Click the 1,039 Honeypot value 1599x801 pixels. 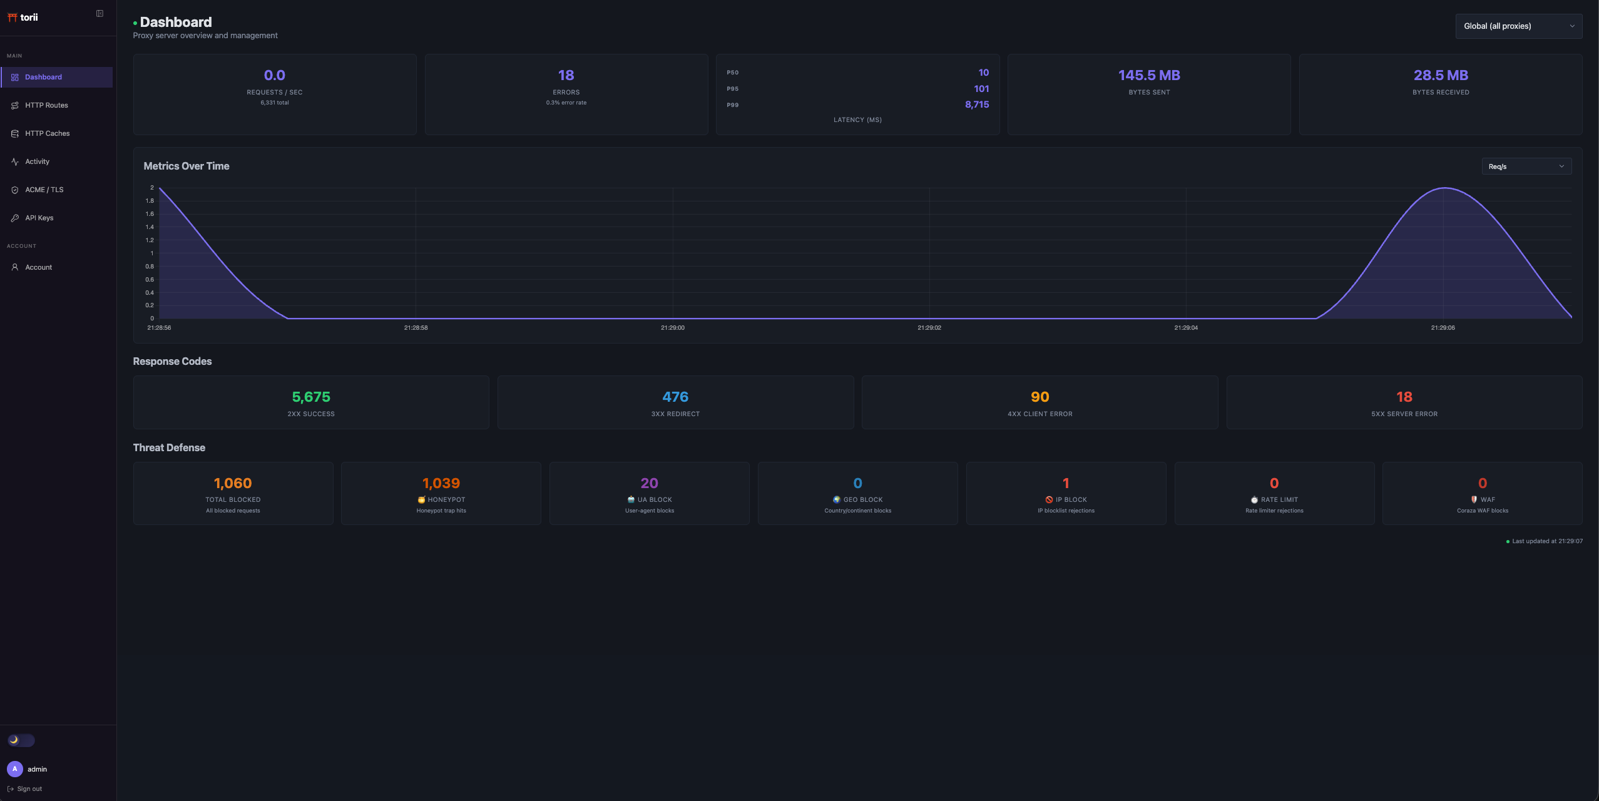441,484
